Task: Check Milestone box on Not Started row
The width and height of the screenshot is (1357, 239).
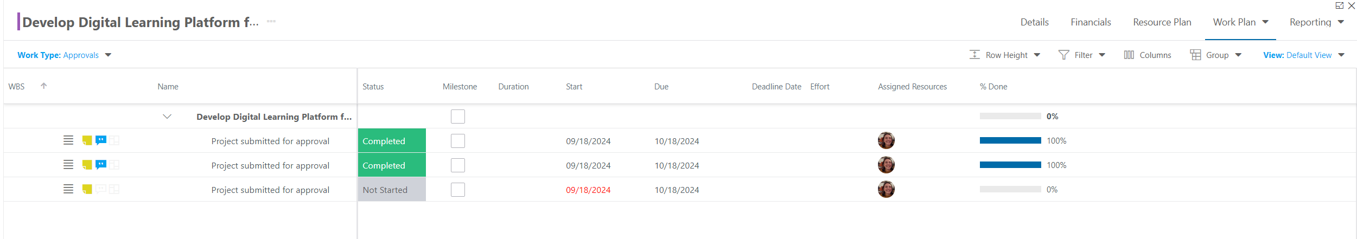Action: [x=458, y=190]
